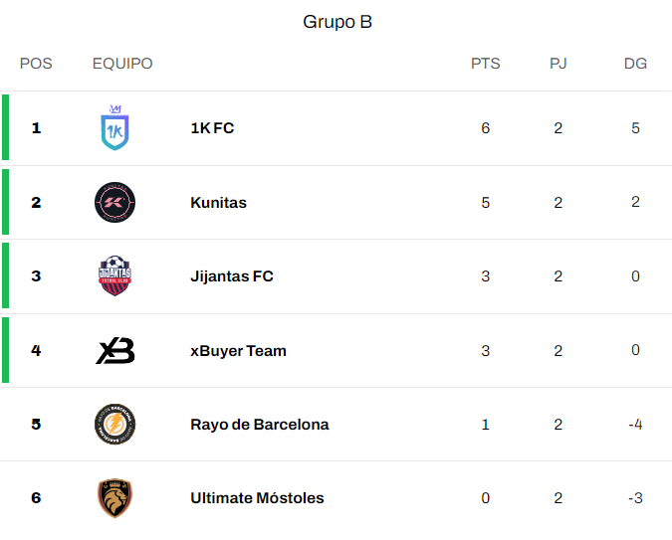Click the Jijantas FC crest logo

click(x=114, y=276)
